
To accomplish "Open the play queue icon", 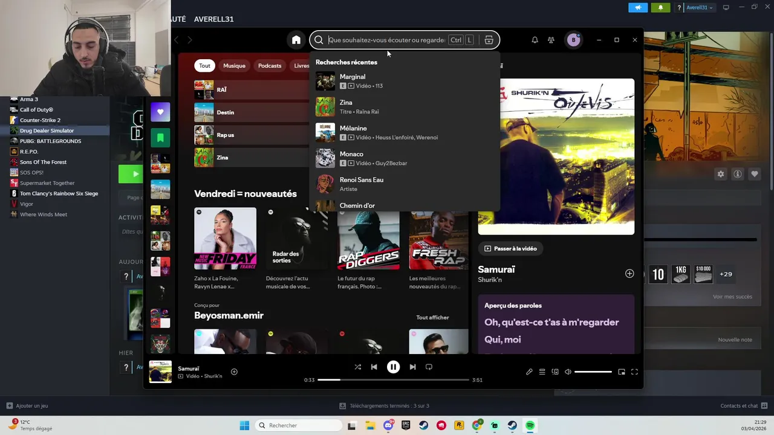I will [542, 372].
